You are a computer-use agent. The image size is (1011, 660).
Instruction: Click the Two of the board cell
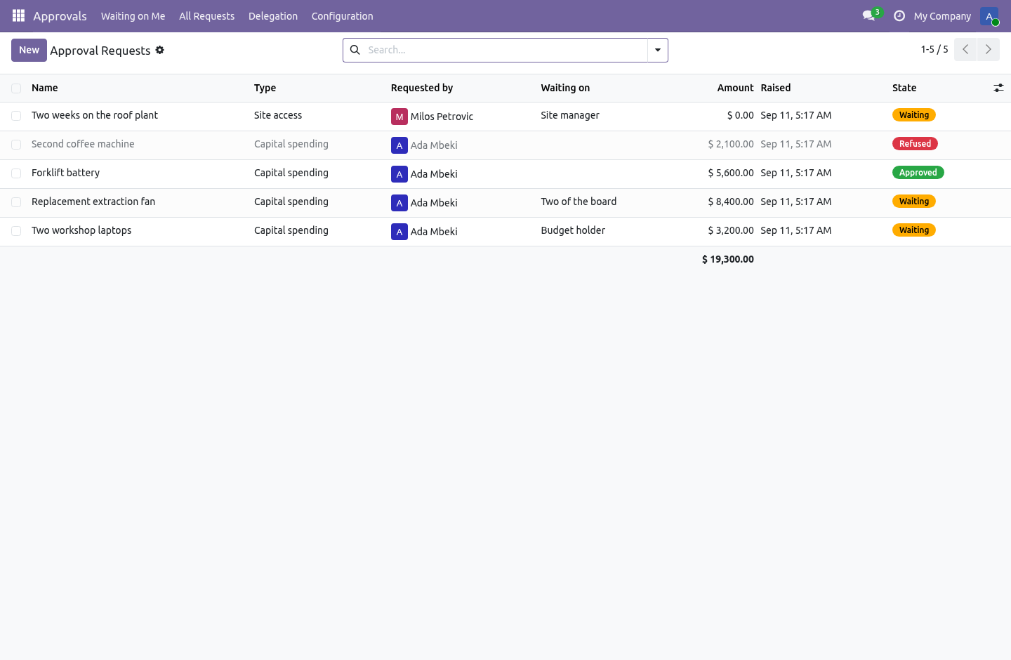pyautogui.click(x=579, y=202)
